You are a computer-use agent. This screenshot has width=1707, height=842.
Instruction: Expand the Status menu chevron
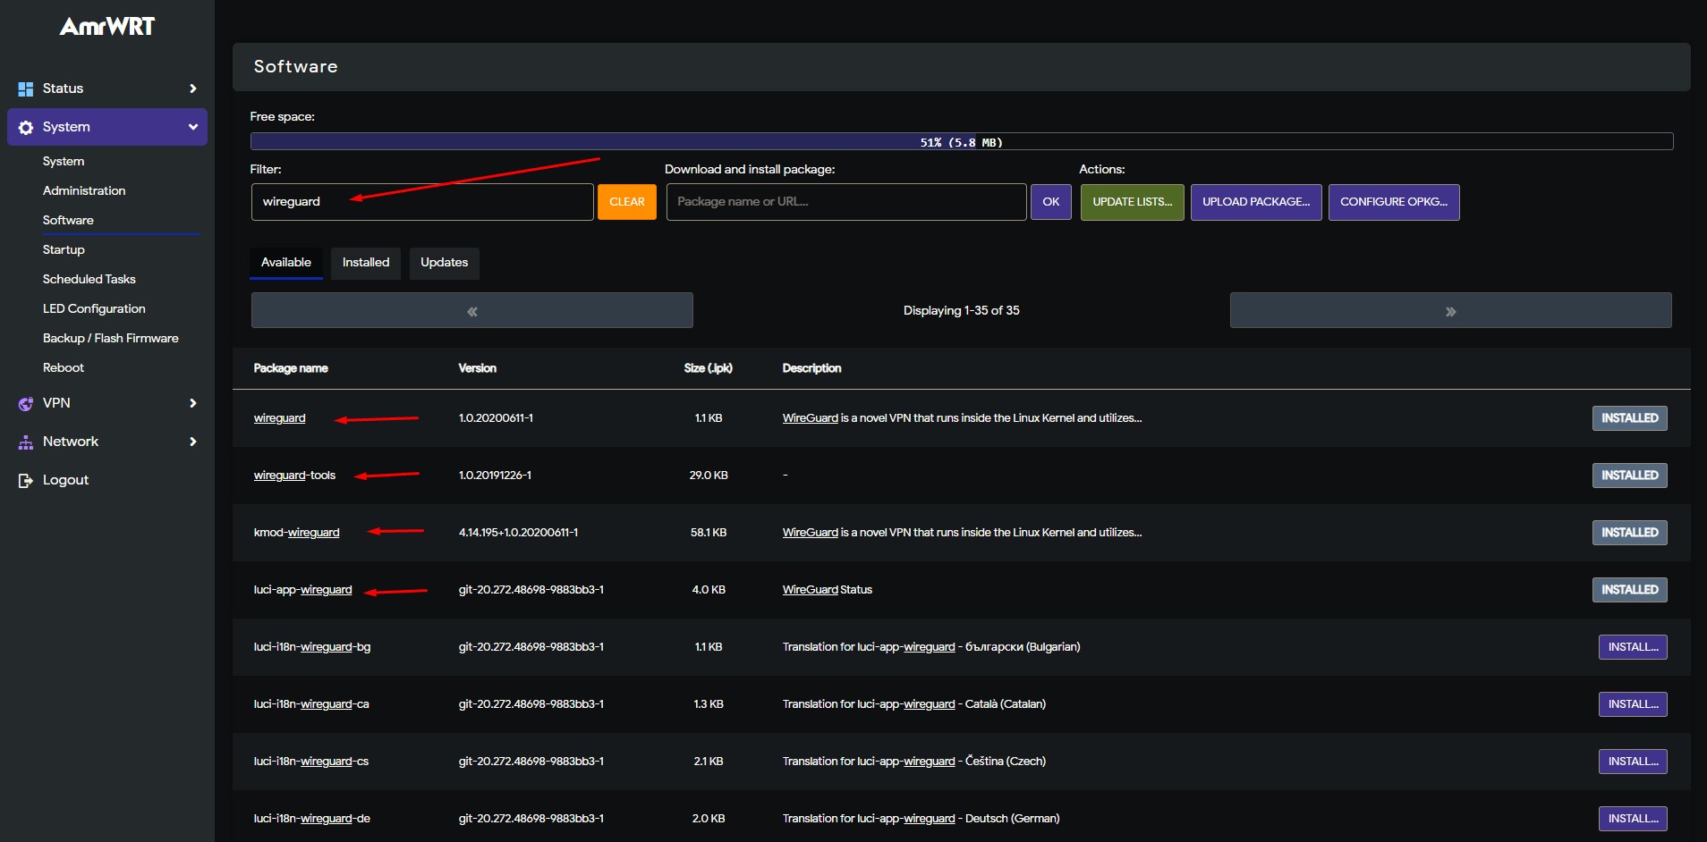[192, 88]
